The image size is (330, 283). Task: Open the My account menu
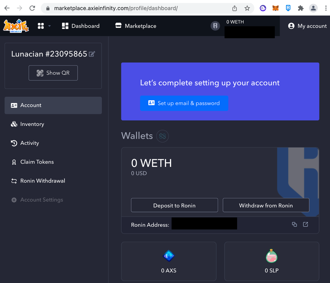tap(307, 26)
